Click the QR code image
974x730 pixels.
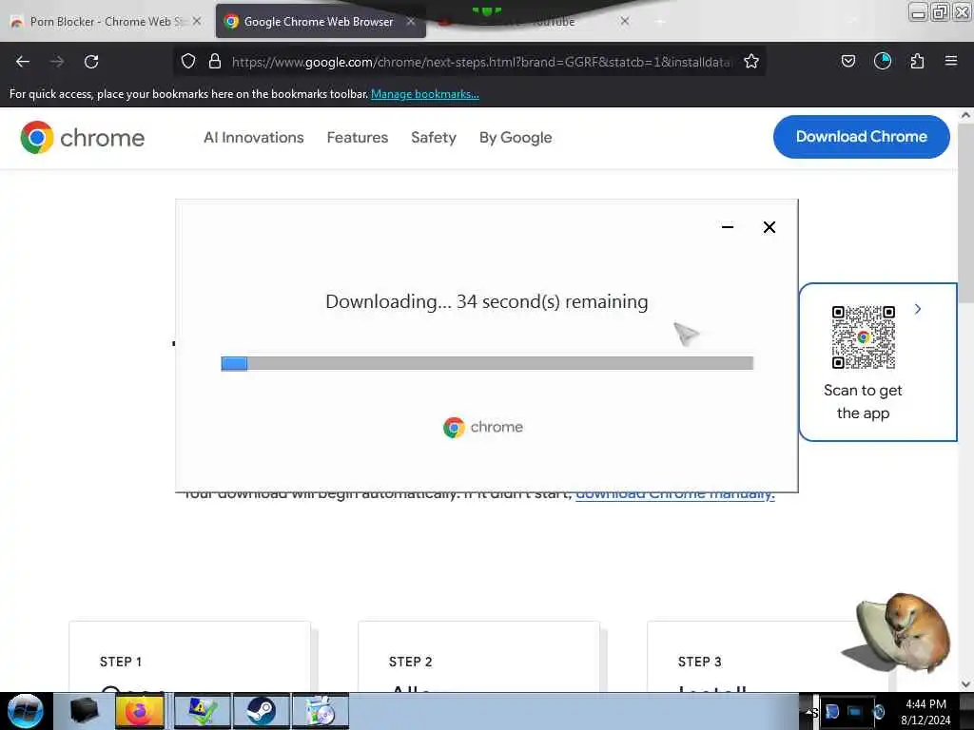point(864,337)
